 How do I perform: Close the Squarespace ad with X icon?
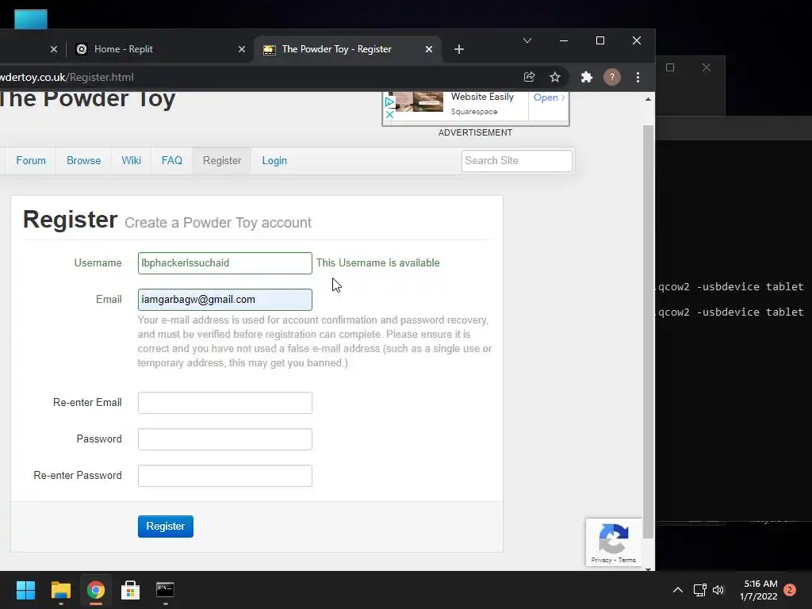[x=390, y=114]
